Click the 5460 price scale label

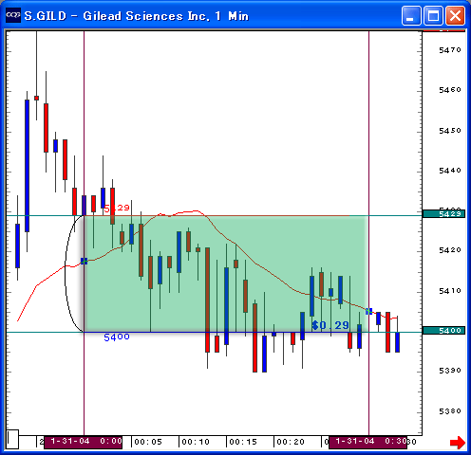click(450, 90)
